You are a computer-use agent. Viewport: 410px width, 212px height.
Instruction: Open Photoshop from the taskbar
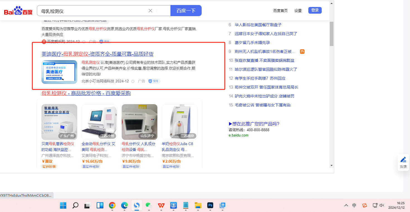pyautogui.click(x=210, y=206)
